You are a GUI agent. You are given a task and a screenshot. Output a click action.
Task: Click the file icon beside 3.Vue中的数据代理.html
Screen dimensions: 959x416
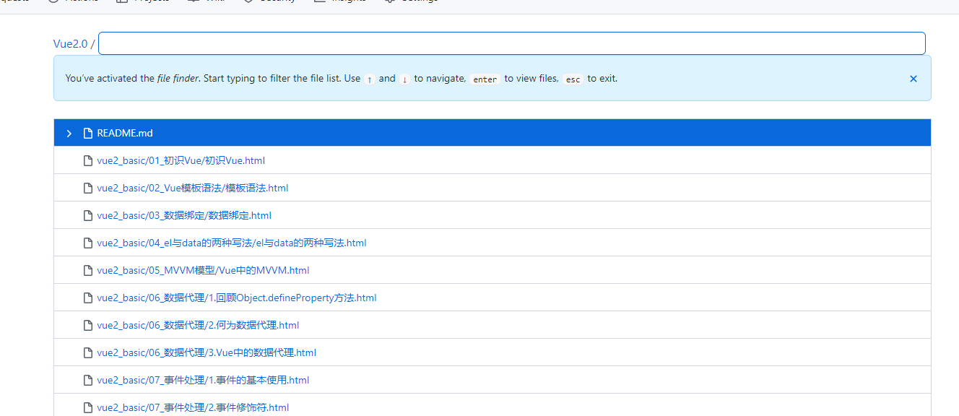click(88, 353)
